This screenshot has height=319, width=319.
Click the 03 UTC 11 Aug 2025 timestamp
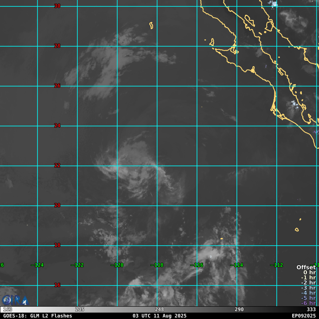[159, 316]
